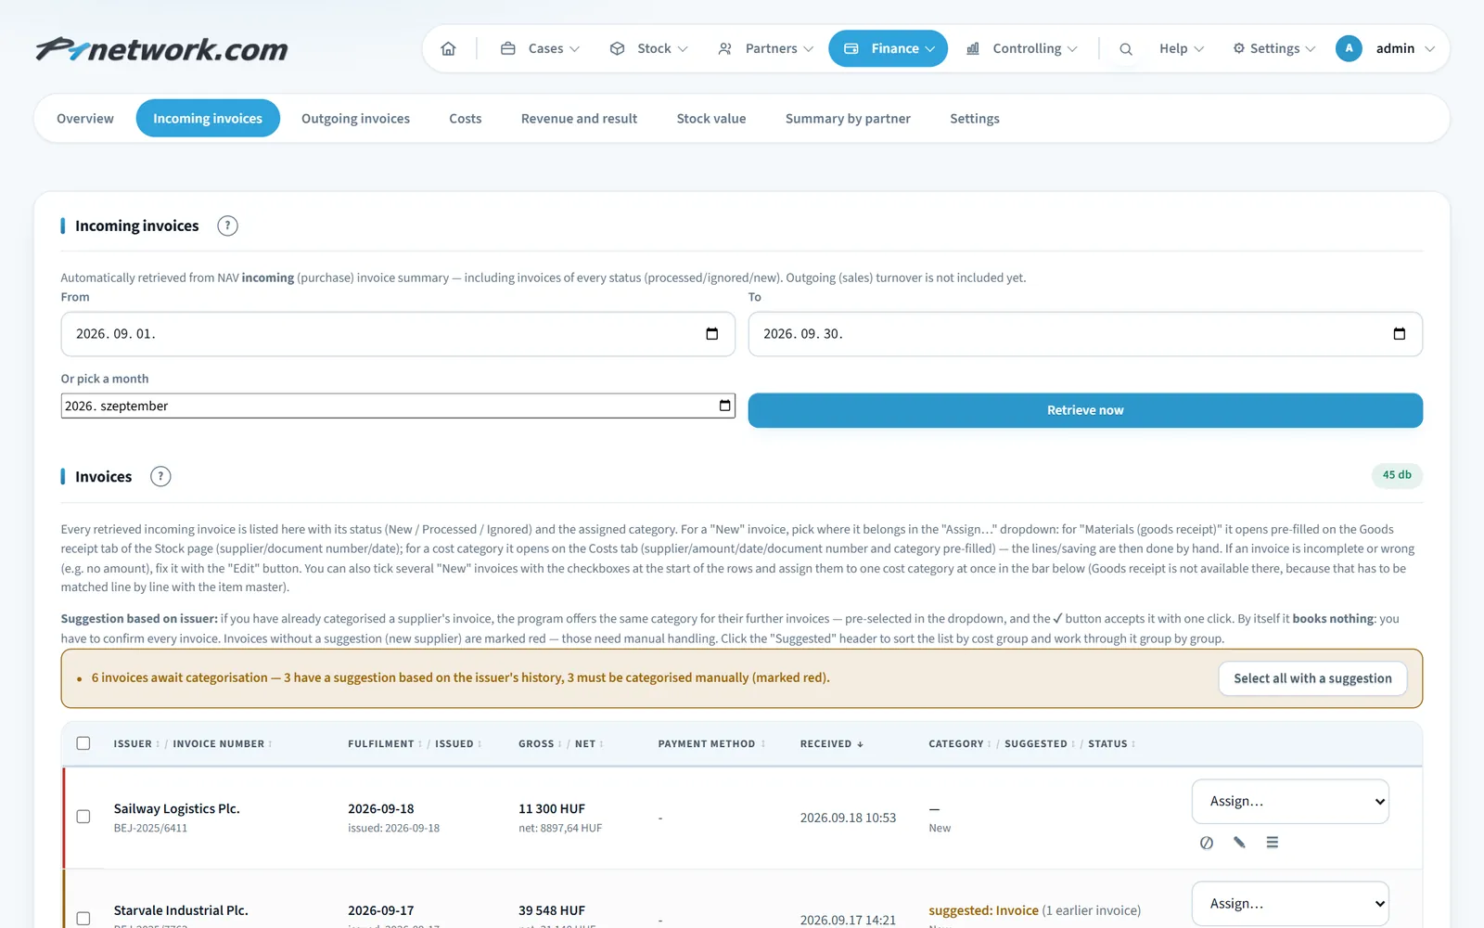Image resolution: width=1484 pixels, height=928 pixels.
Task: Expand the Finance menu
Action: point(888,48)
